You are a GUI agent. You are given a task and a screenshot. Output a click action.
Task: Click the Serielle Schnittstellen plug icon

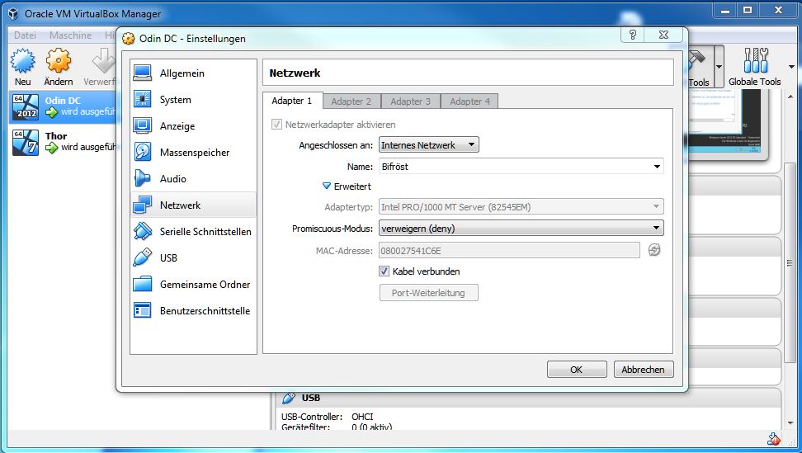click(x=142, y=231)
